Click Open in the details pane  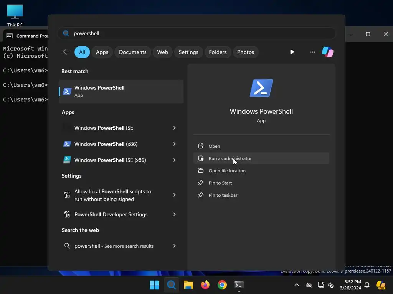click(x=261, y=146)
